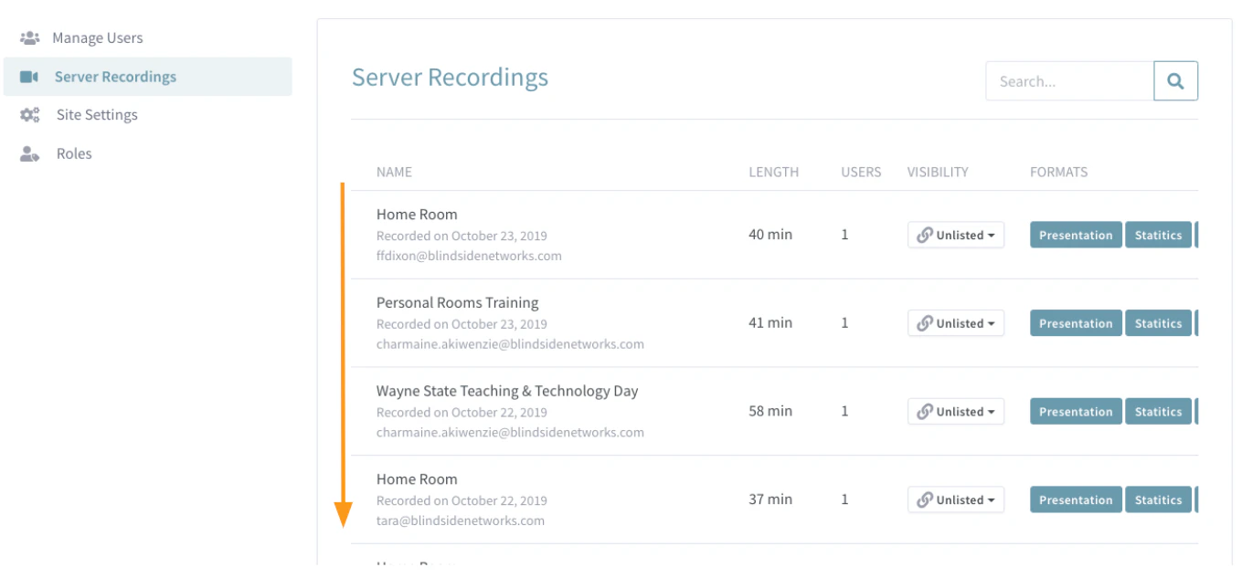Click the Personal Rooms Training recording name
The image size is (1242, 578).
point(457,302)
